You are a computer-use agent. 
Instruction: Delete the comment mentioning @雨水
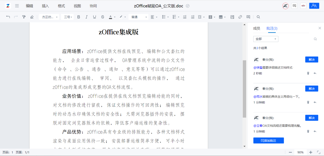click(308, 102)
